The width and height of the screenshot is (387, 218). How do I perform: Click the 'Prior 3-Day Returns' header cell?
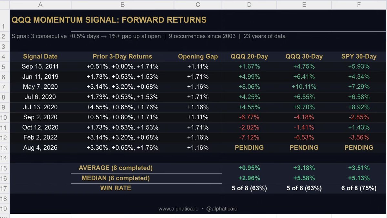tap(122, 56)
